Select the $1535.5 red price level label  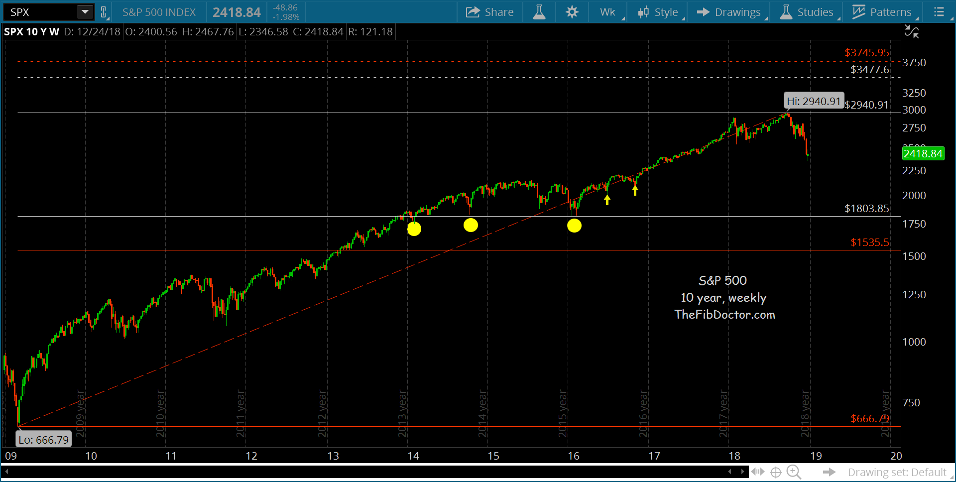click(870, 242)
